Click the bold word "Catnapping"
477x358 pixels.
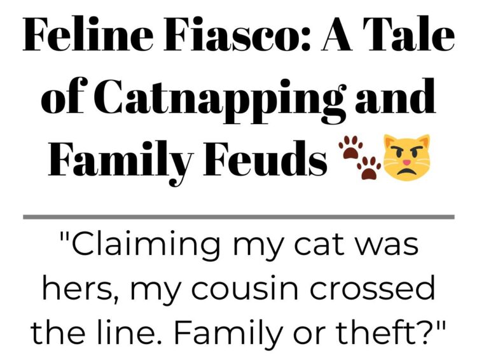coord(220,100)
